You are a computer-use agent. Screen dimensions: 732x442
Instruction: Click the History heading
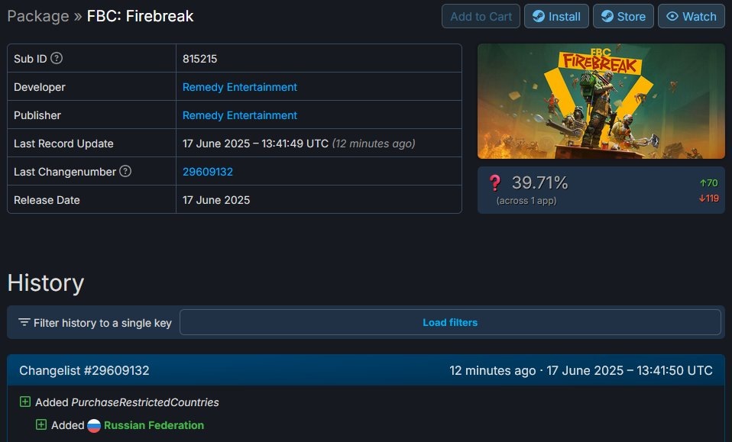(46, 282)
